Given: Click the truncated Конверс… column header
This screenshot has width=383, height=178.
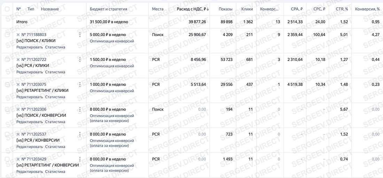Looking at the screenshot, I should (x=269, y=9).
